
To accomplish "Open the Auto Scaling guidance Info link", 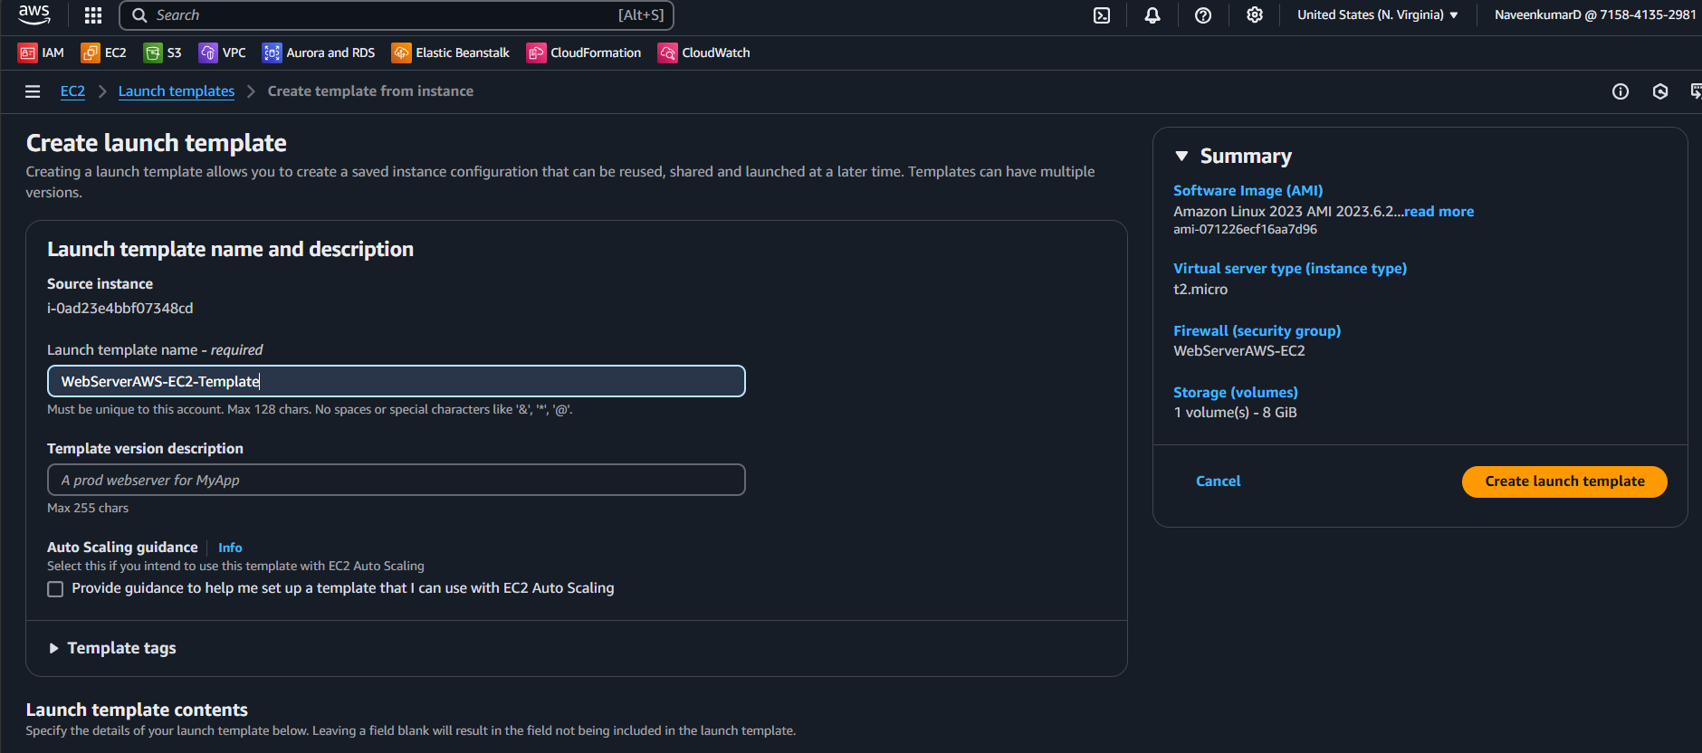I will (230, 548).
